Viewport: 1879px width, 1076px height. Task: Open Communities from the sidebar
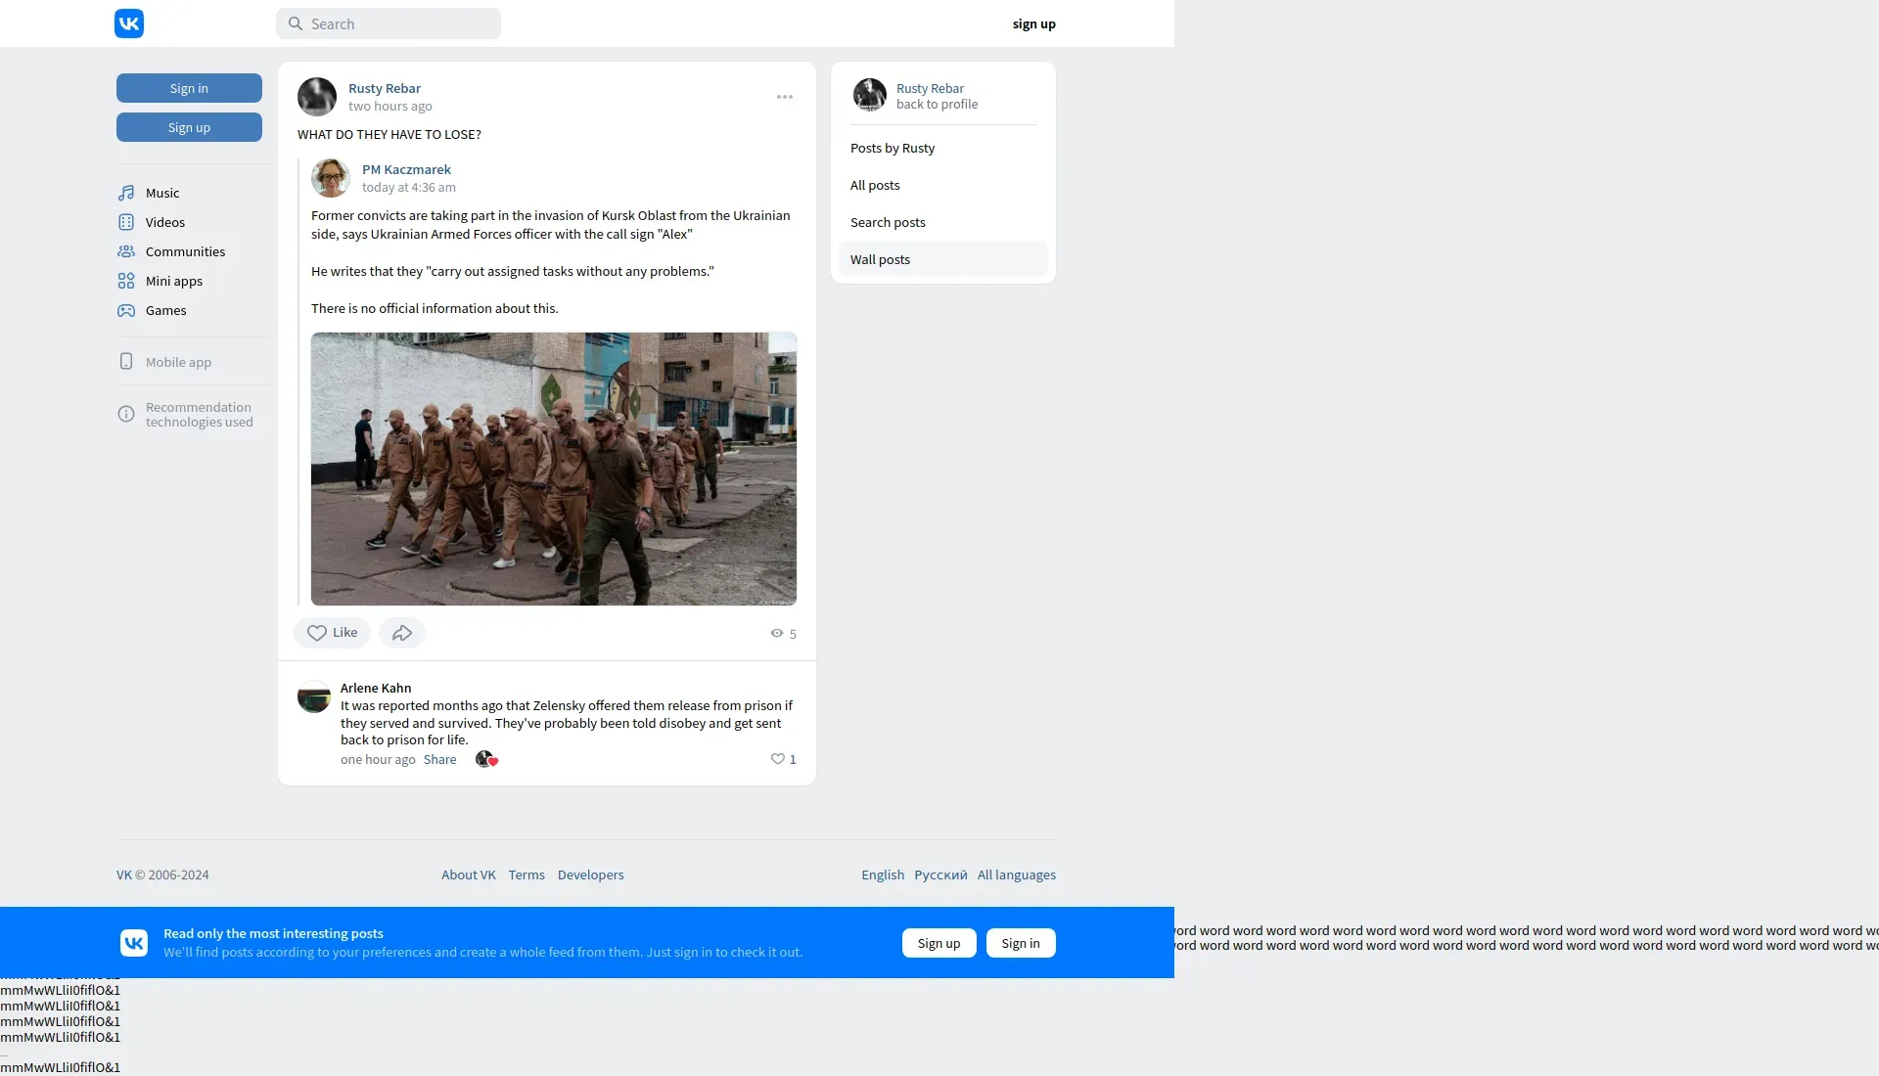point(185,251)
